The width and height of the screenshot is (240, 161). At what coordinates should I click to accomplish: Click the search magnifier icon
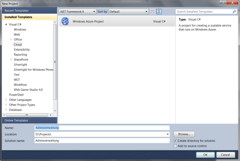[x=234, y=11]
